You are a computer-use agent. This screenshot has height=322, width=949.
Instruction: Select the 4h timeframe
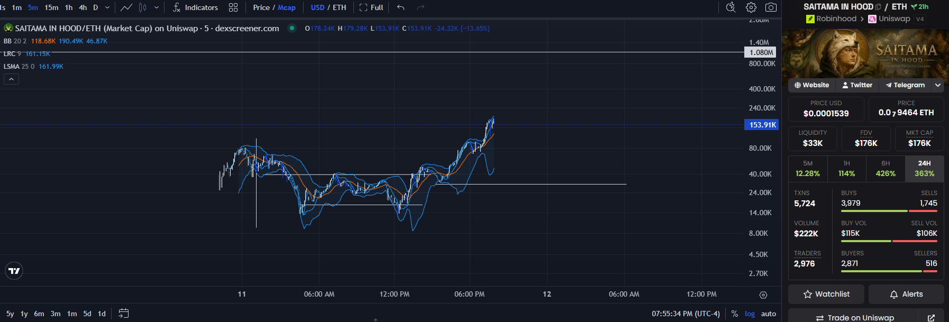click(83, 7)
